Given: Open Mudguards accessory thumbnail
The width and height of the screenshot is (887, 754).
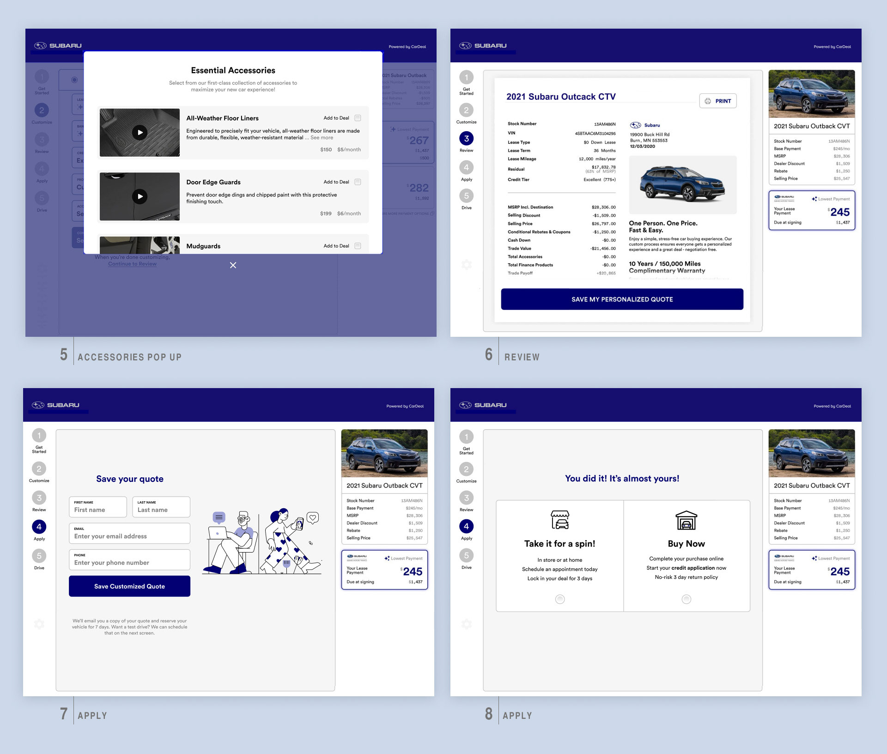Looking at the screenshot, I should click(140, 245).
